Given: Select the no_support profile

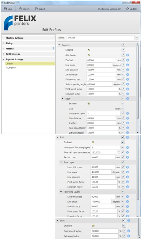Looking at the screenshot, I should point(11,68).
